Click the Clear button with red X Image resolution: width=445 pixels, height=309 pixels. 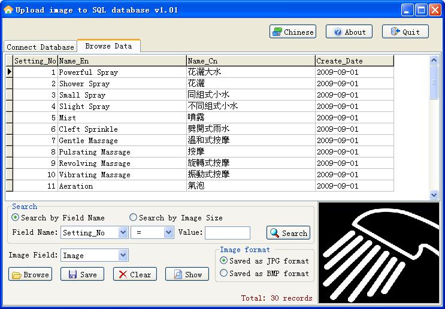[135, 274]
